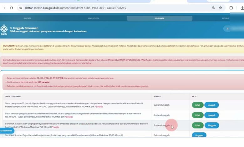The image size is (244, 147).
Task: Click Surat lamaran kepada Menteri Sosial description
Action: [x=73, y=115]
